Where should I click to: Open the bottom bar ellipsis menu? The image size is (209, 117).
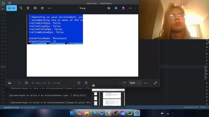click(x=146, y=83)
